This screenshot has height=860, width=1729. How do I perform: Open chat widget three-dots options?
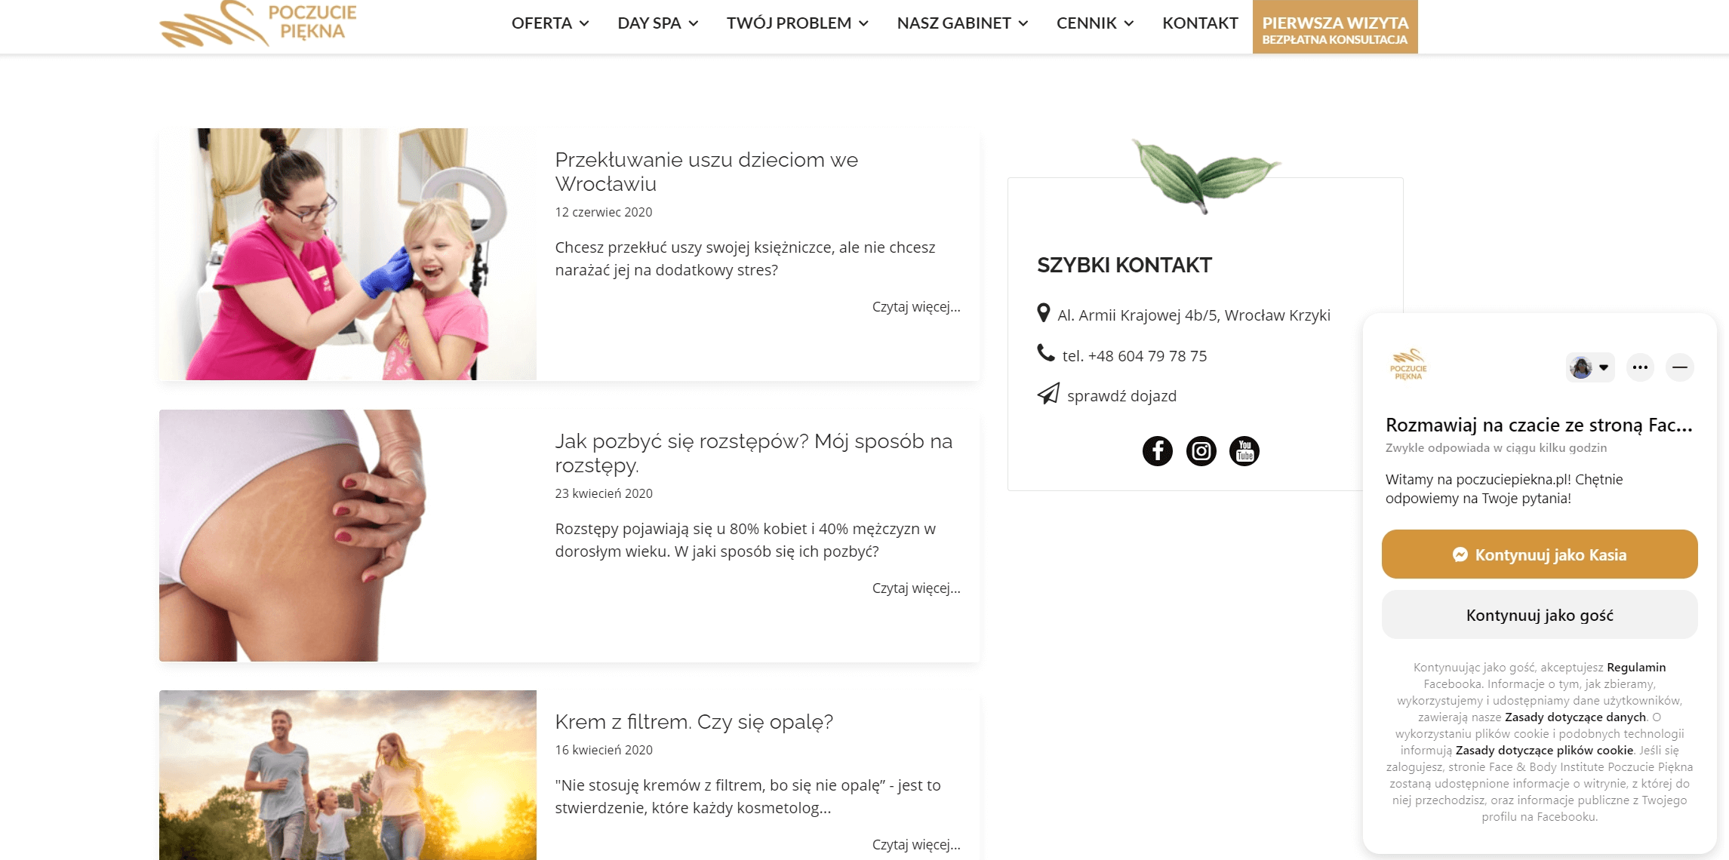click(1640, 367)
